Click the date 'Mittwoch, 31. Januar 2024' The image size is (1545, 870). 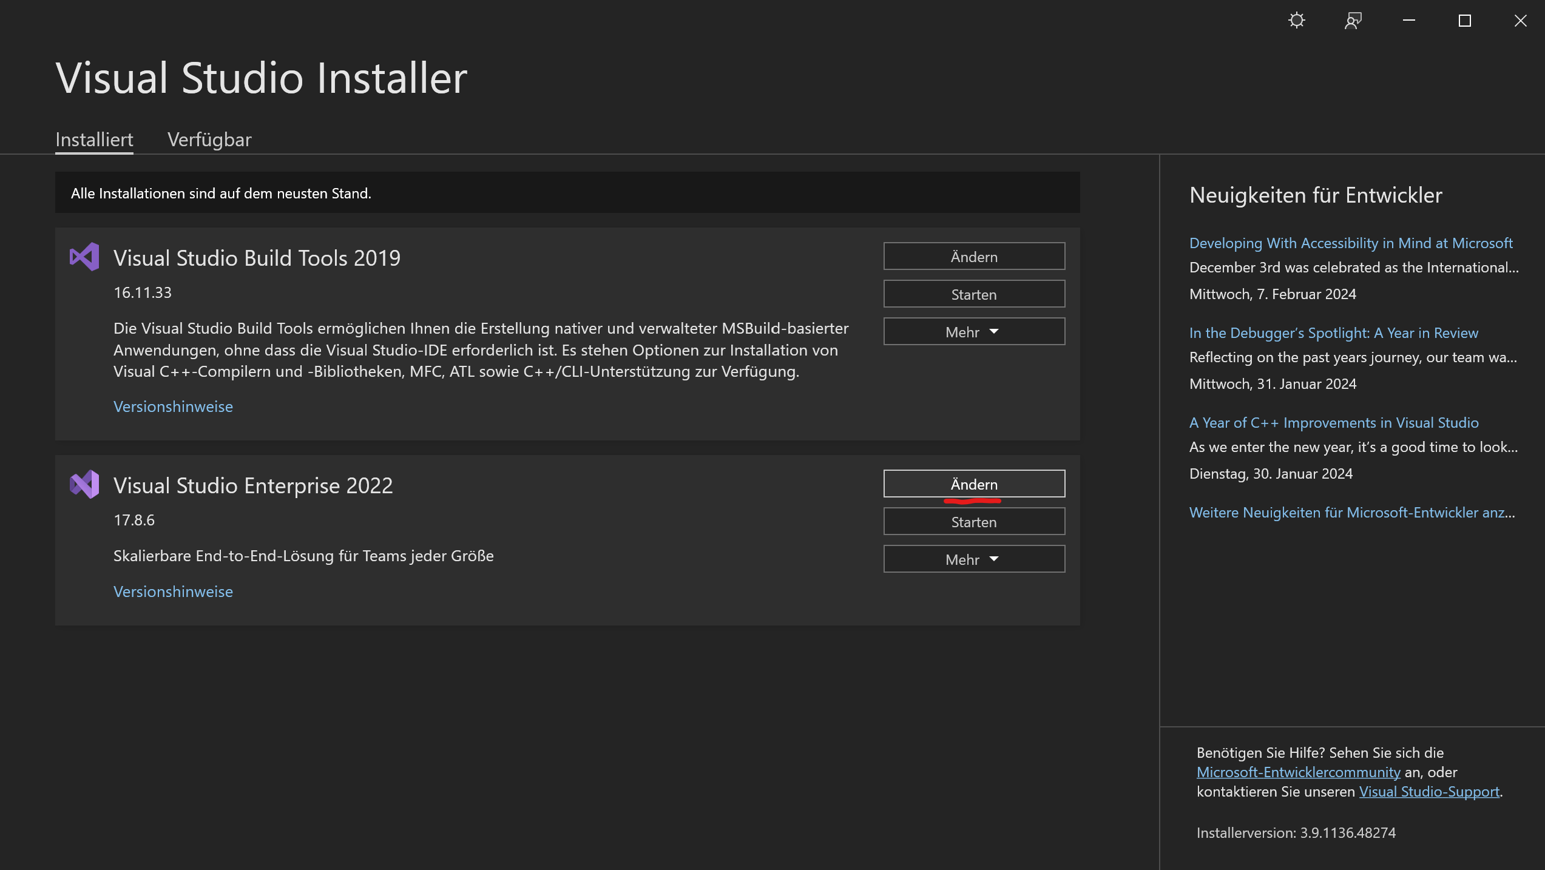[x=1273, y=384]
